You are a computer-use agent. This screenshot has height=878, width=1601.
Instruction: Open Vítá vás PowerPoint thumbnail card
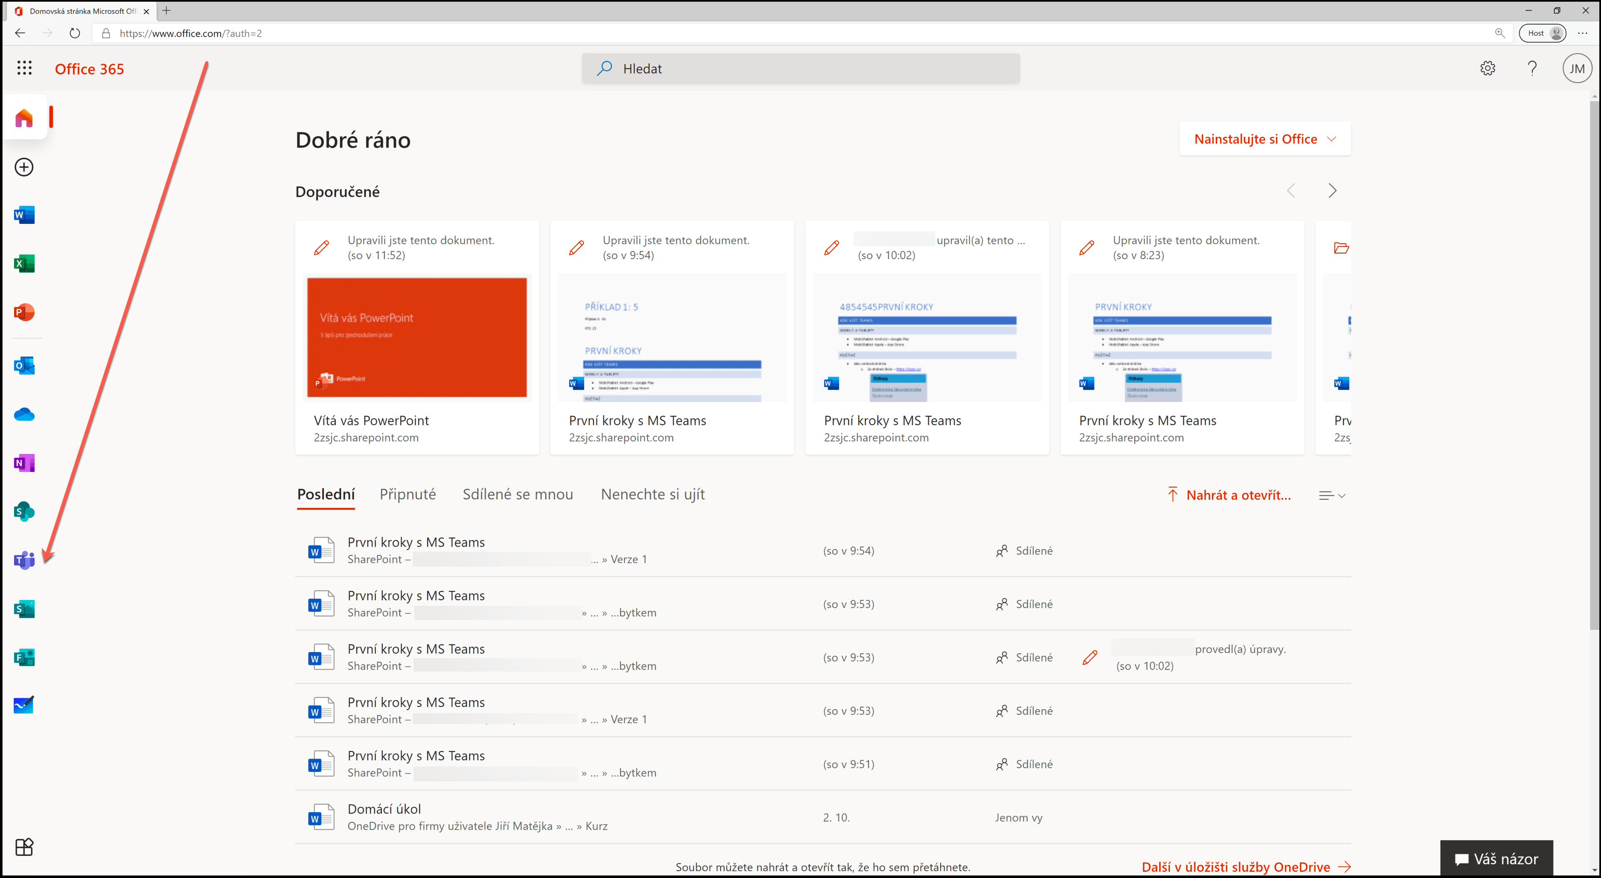point(417,337)
